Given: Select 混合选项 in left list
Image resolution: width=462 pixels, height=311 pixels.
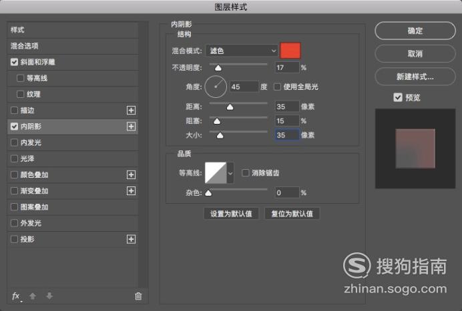Looking at the screenshot, I should coord(73,46).
